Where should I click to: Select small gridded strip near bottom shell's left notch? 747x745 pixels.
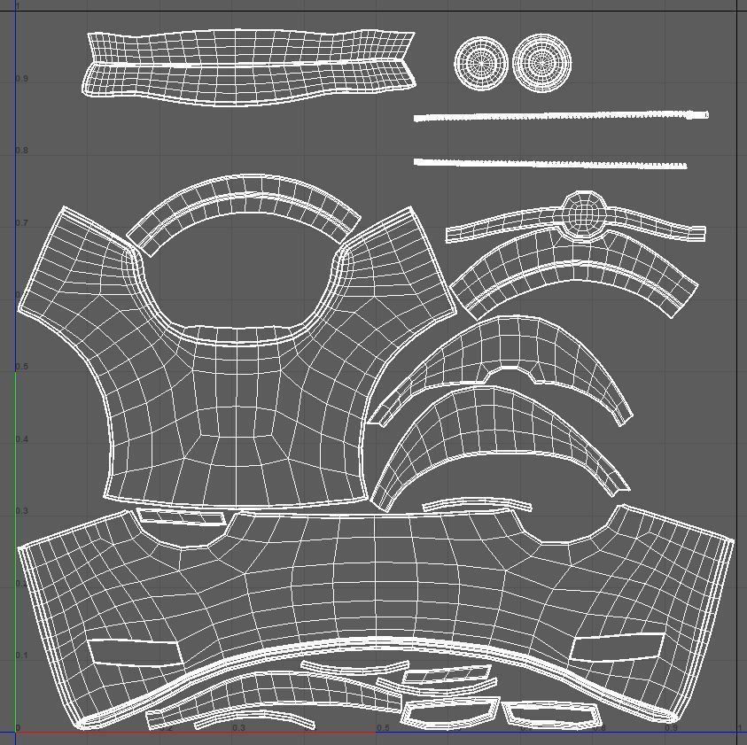pos(181,517)
